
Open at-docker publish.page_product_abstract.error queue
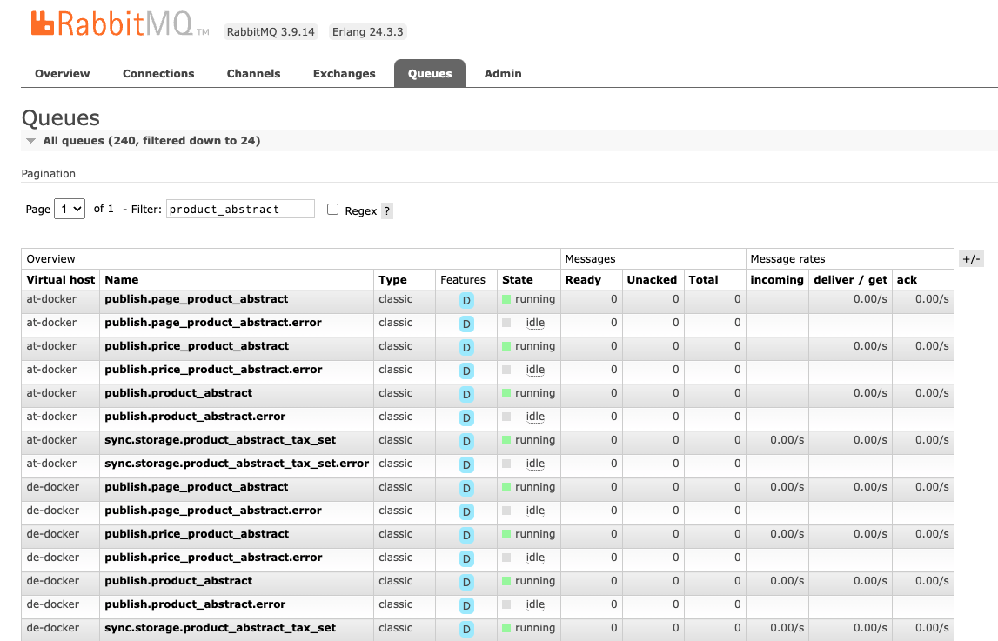pyautogui.click(x=213, y=323)
